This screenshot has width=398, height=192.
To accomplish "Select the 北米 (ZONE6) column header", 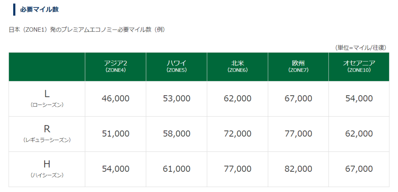I will (237, 67).
